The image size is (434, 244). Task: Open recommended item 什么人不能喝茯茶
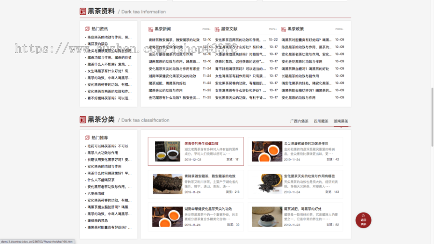tap(101, 180)
